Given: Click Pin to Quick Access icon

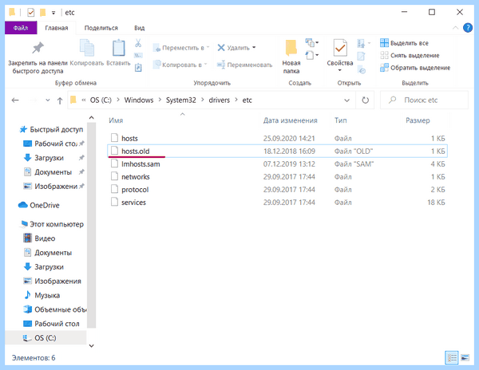Looking at the screenshot, I should coord(38,48).
